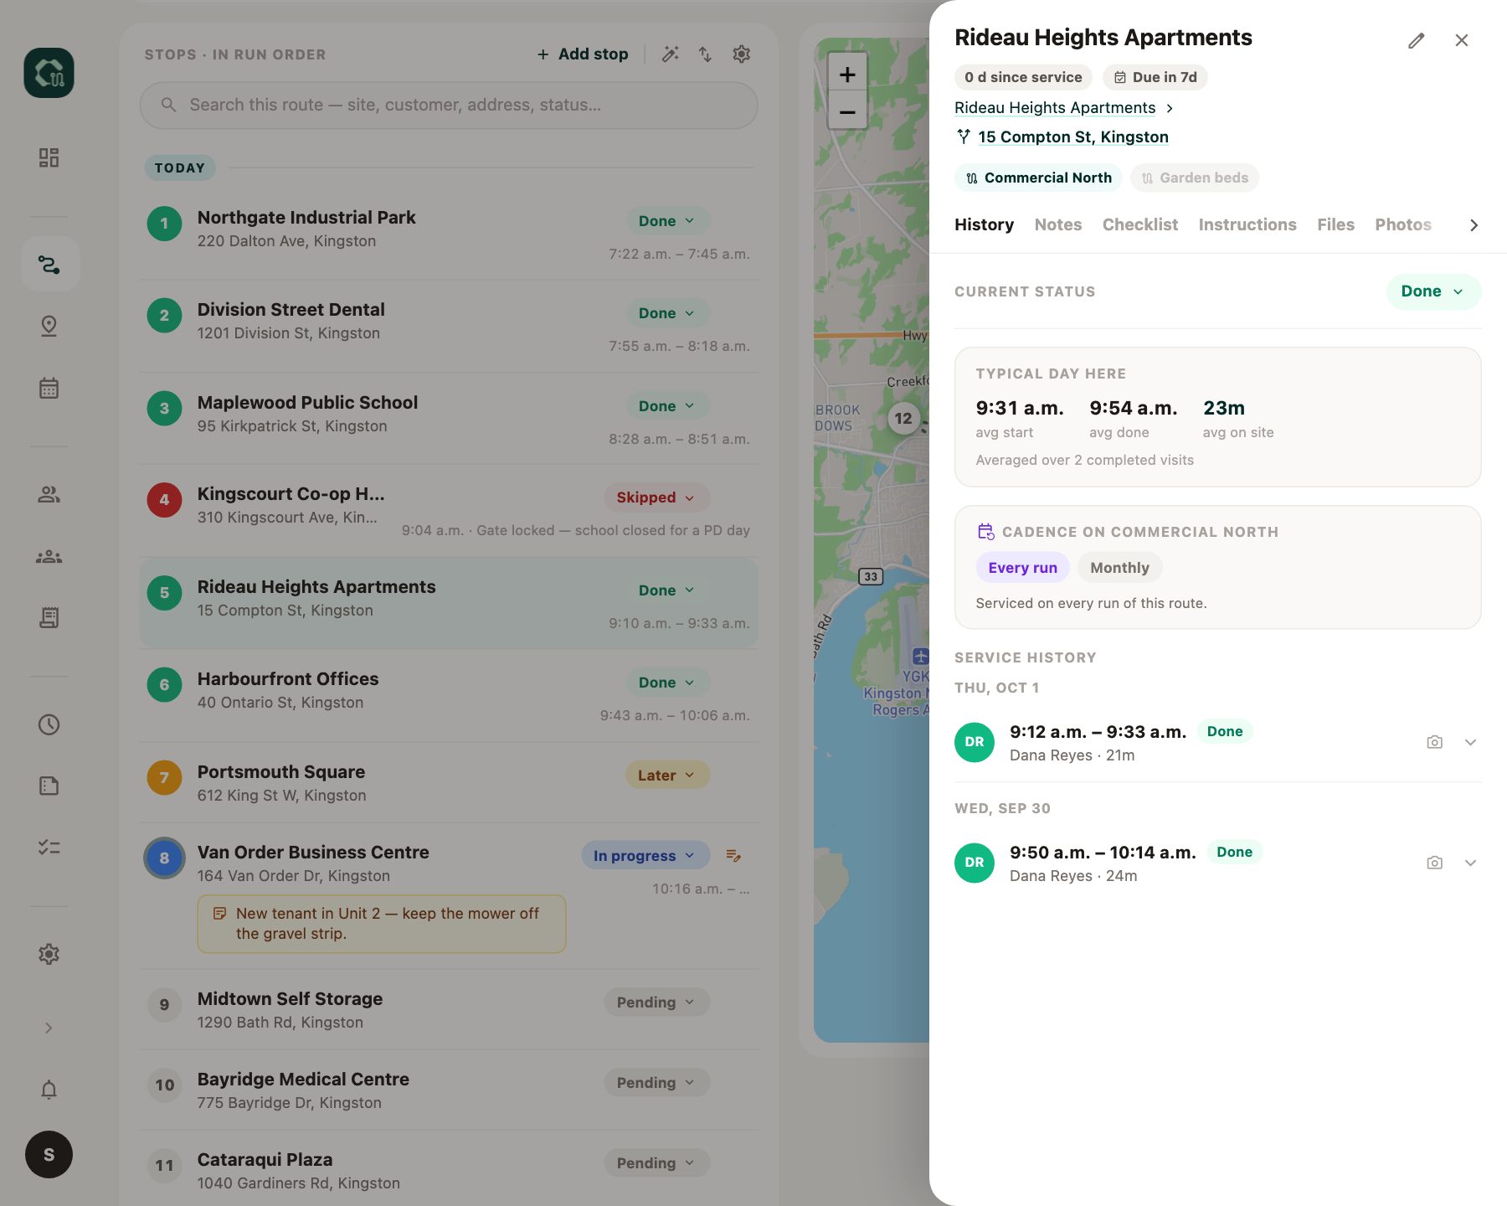Switch to the Notes tab
Image resolution: width=1507 pixels, height=1206 pixels.
(1057, 224)
